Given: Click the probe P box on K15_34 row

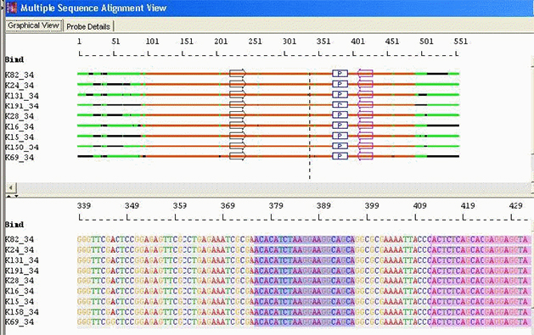Looking at the screenshot, I should click(x=340, y=136).
